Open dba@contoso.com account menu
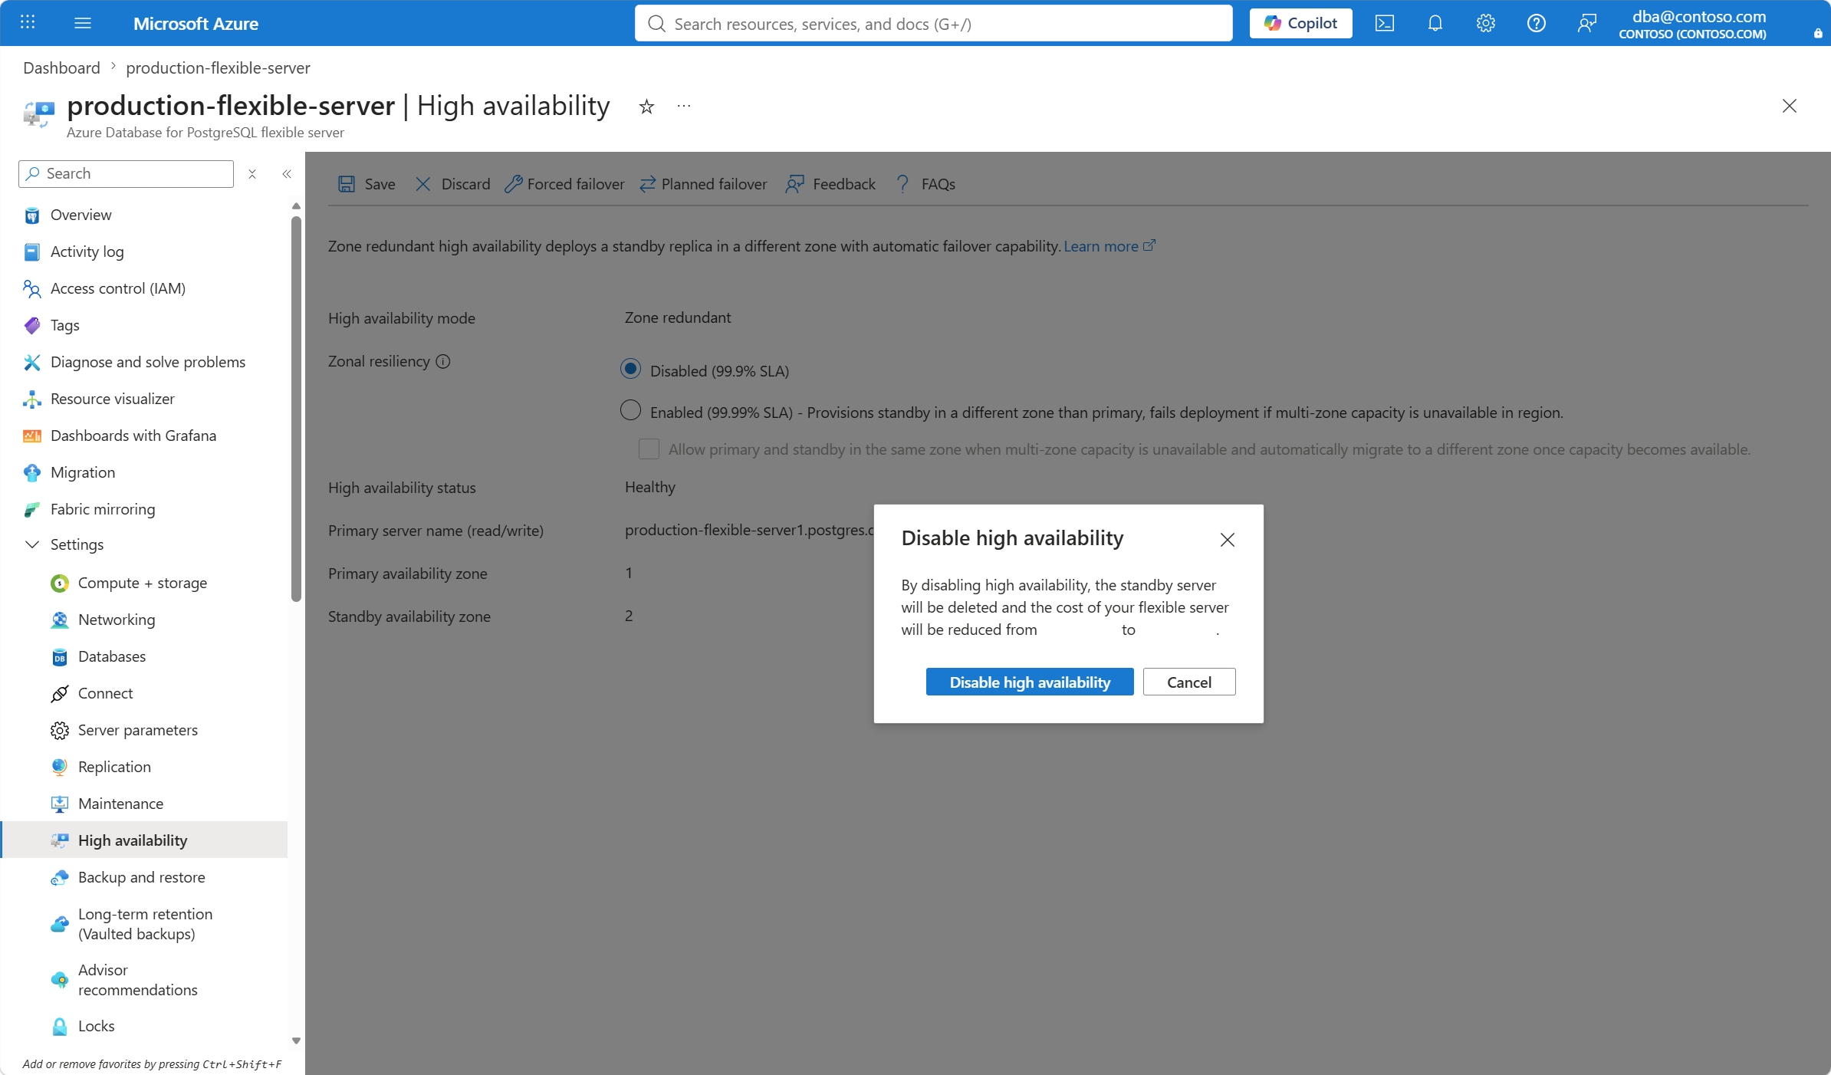 point(1692,24)
